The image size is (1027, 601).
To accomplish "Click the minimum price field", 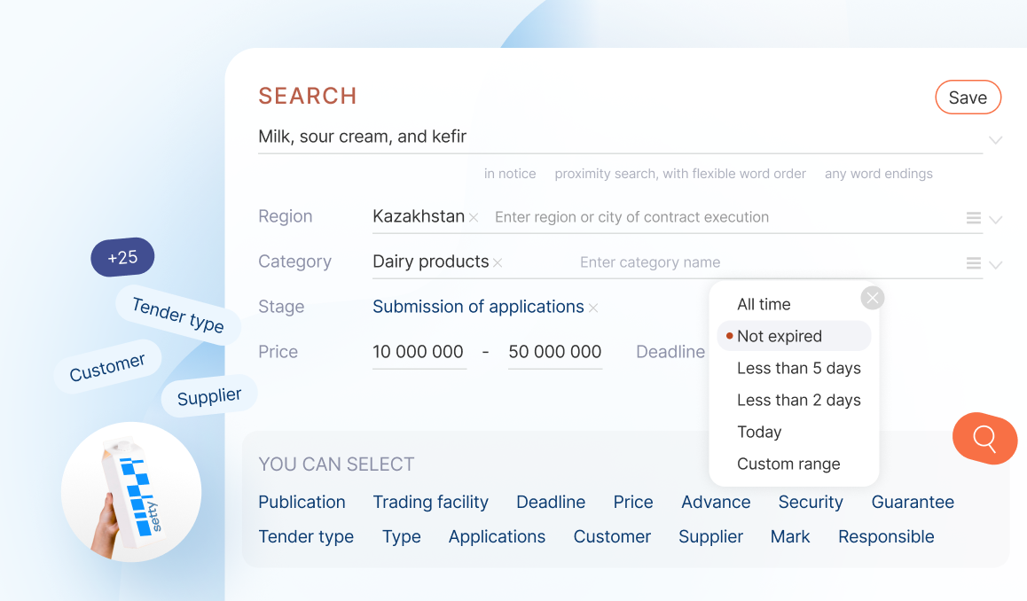I will point(419,352).
